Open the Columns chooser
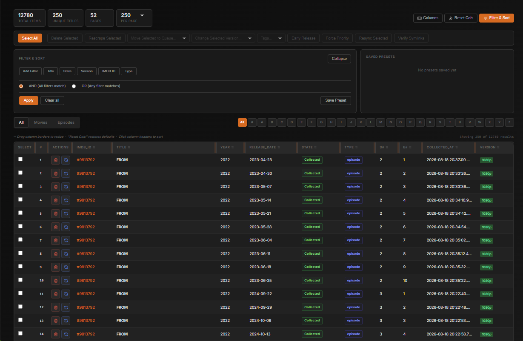The width and height of the screenshot is (523, 341). click(x=428, y=18)
